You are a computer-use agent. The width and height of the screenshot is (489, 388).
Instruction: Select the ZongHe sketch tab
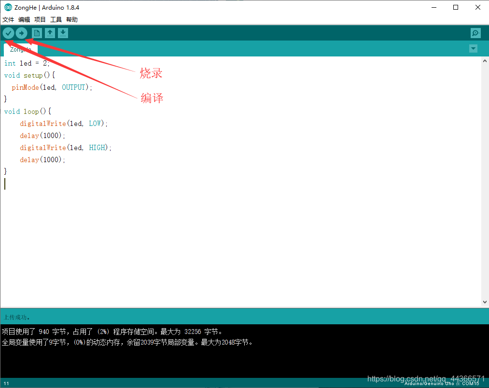pos(21,50)
